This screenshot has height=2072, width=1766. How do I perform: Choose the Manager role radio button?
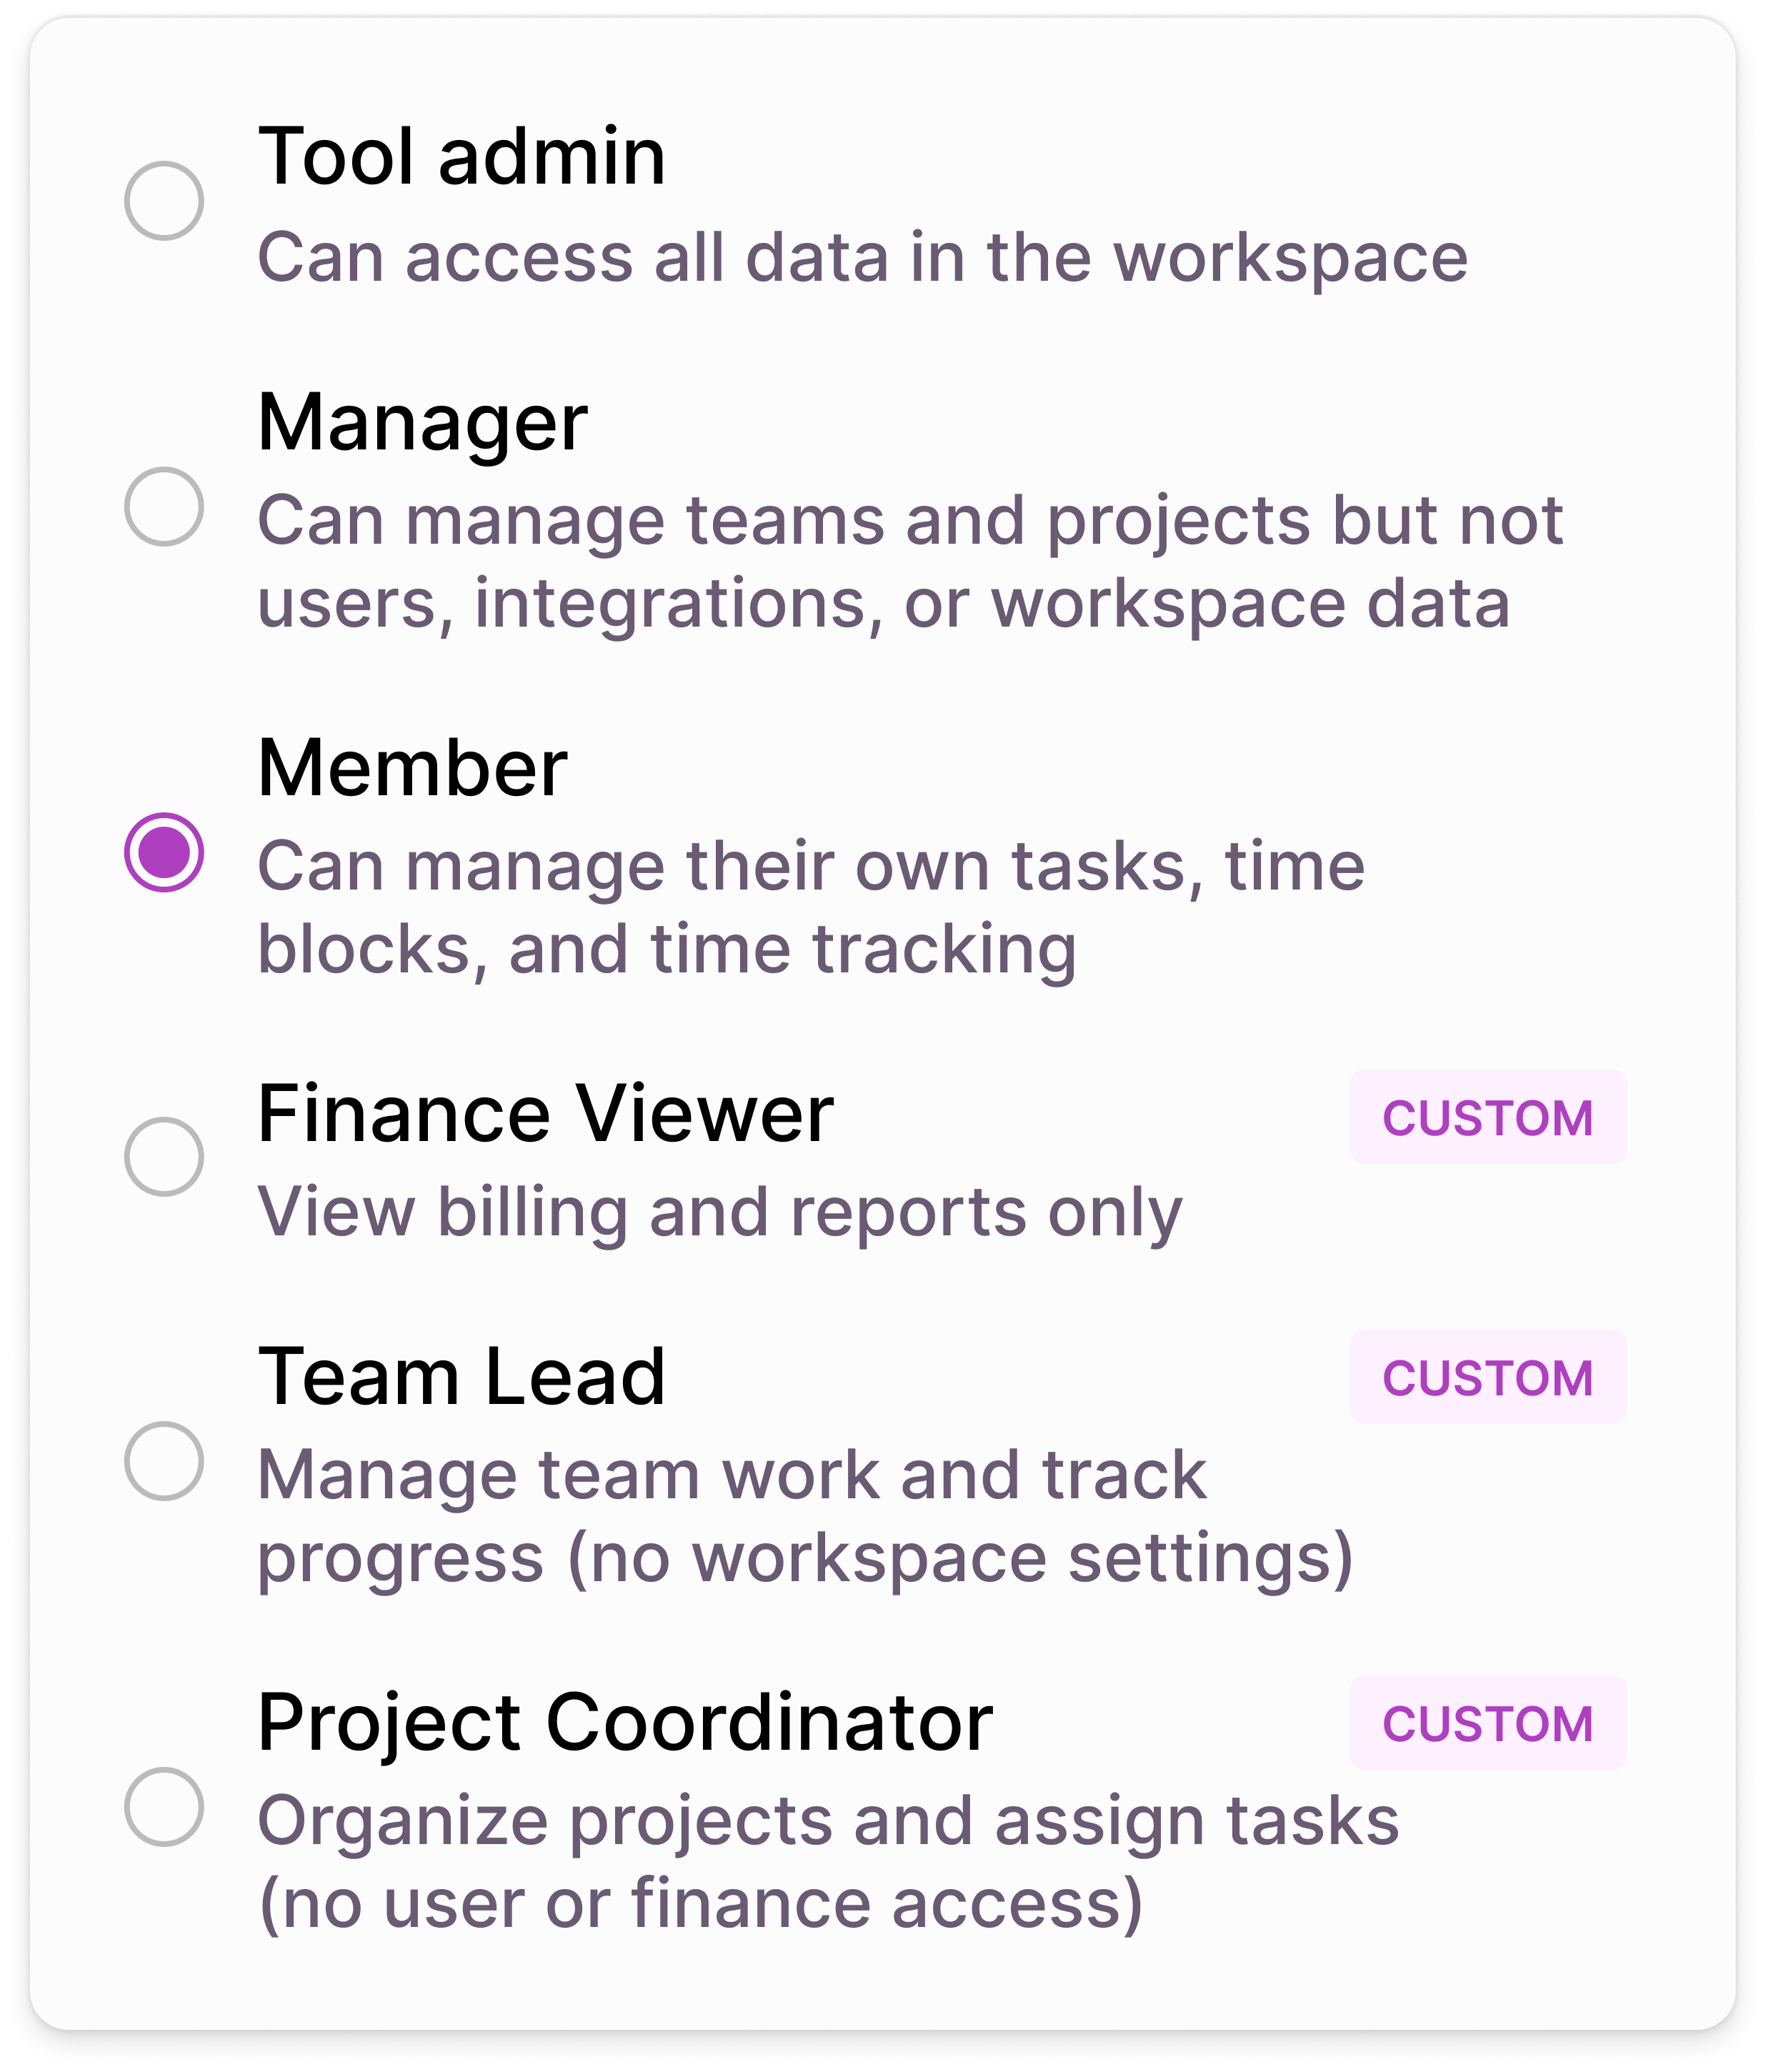tap(164, 507)
